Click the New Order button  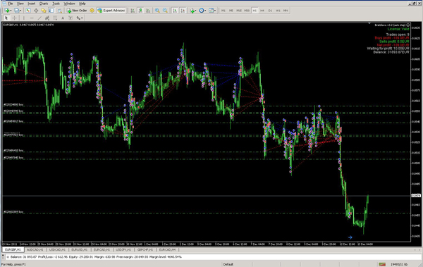77,11
